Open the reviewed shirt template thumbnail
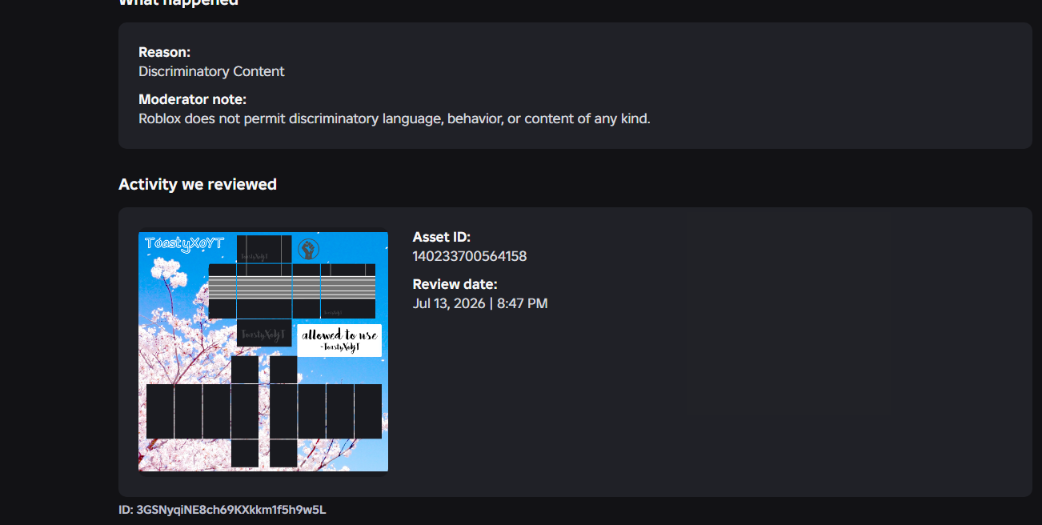 pos(263,351)
